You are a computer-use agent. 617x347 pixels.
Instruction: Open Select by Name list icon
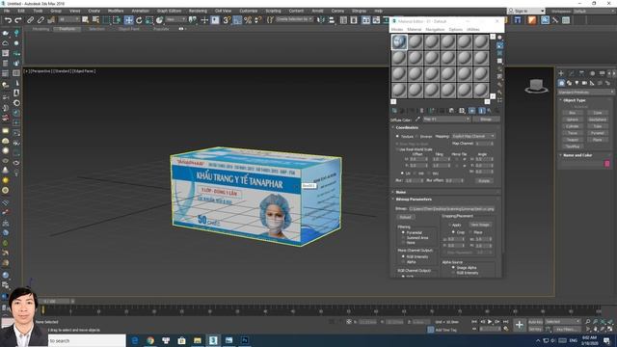(95, 20)
